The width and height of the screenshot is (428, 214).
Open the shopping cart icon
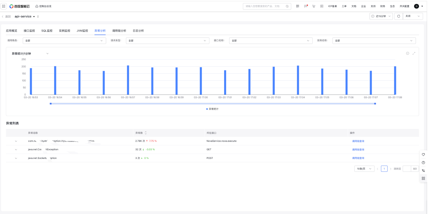(x=314, y=6)
